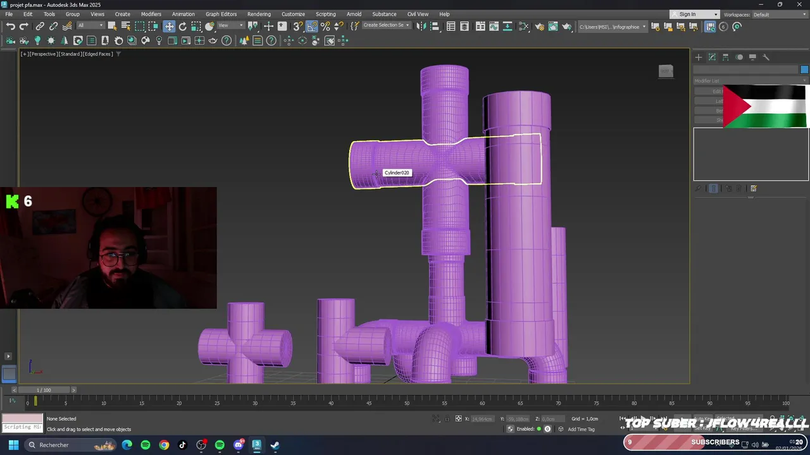Open the Modifiers menu

[151, 14]
